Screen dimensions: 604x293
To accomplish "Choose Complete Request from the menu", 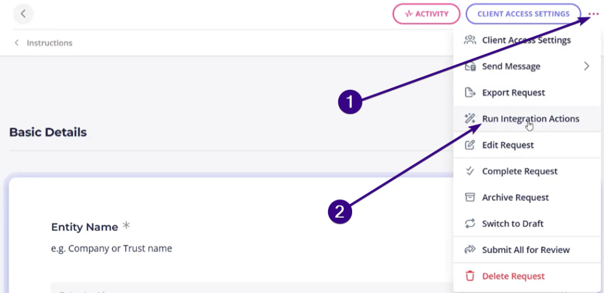I will 520,171.
